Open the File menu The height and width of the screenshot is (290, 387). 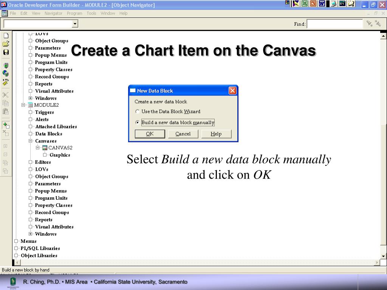point(13,13)
